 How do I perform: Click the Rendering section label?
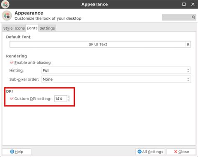pyautogui.click(x=16, y=56)
